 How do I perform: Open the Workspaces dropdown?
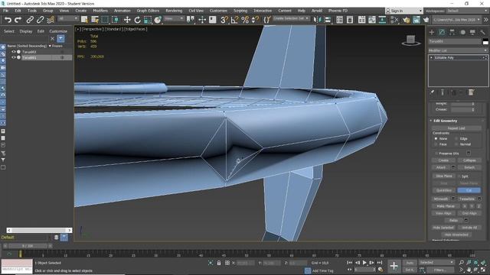pos(466,11)
